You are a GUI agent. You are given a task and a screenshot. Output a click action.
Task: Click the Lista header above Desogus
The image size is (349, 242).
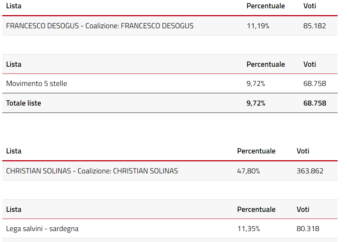click(x=14, y=6)
